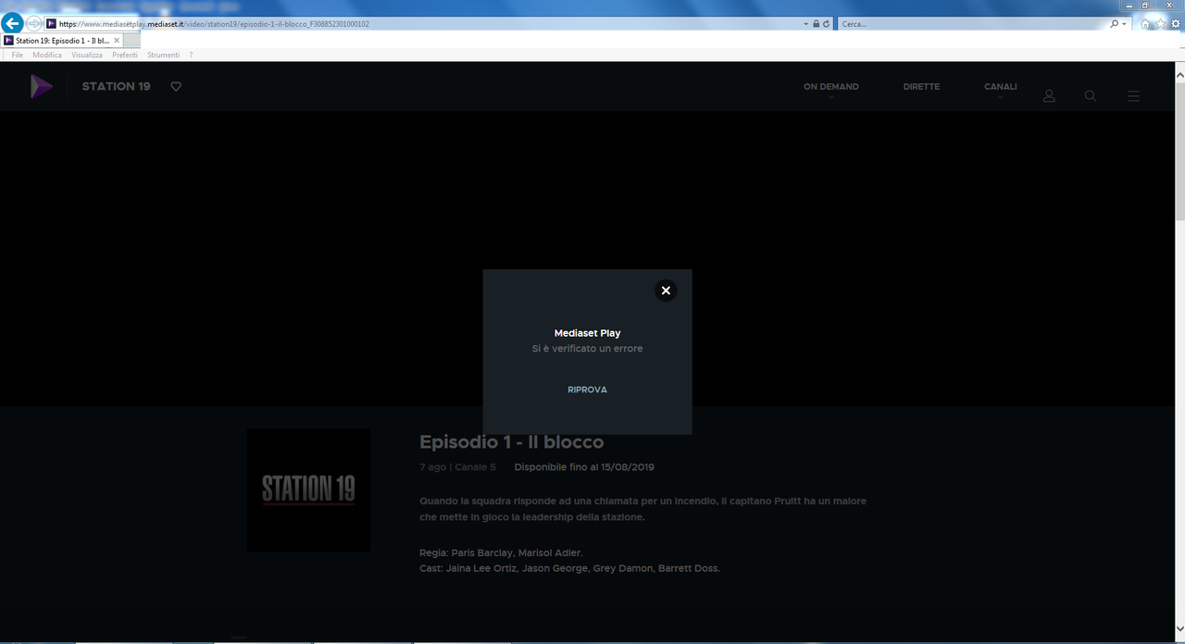Screen dimensions: 1185x644
Task: Open browser Favorites star icon
Action: click(1161, 24)
